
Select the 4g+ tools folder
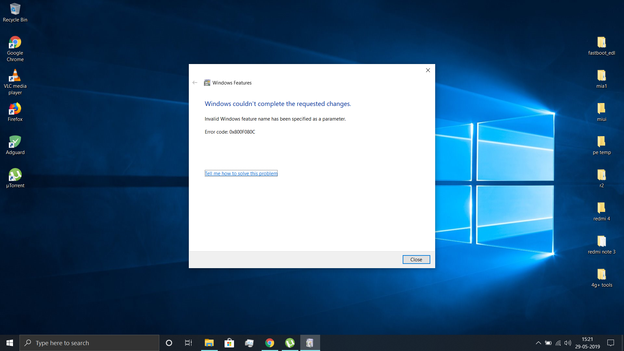(x=601, y=278)
